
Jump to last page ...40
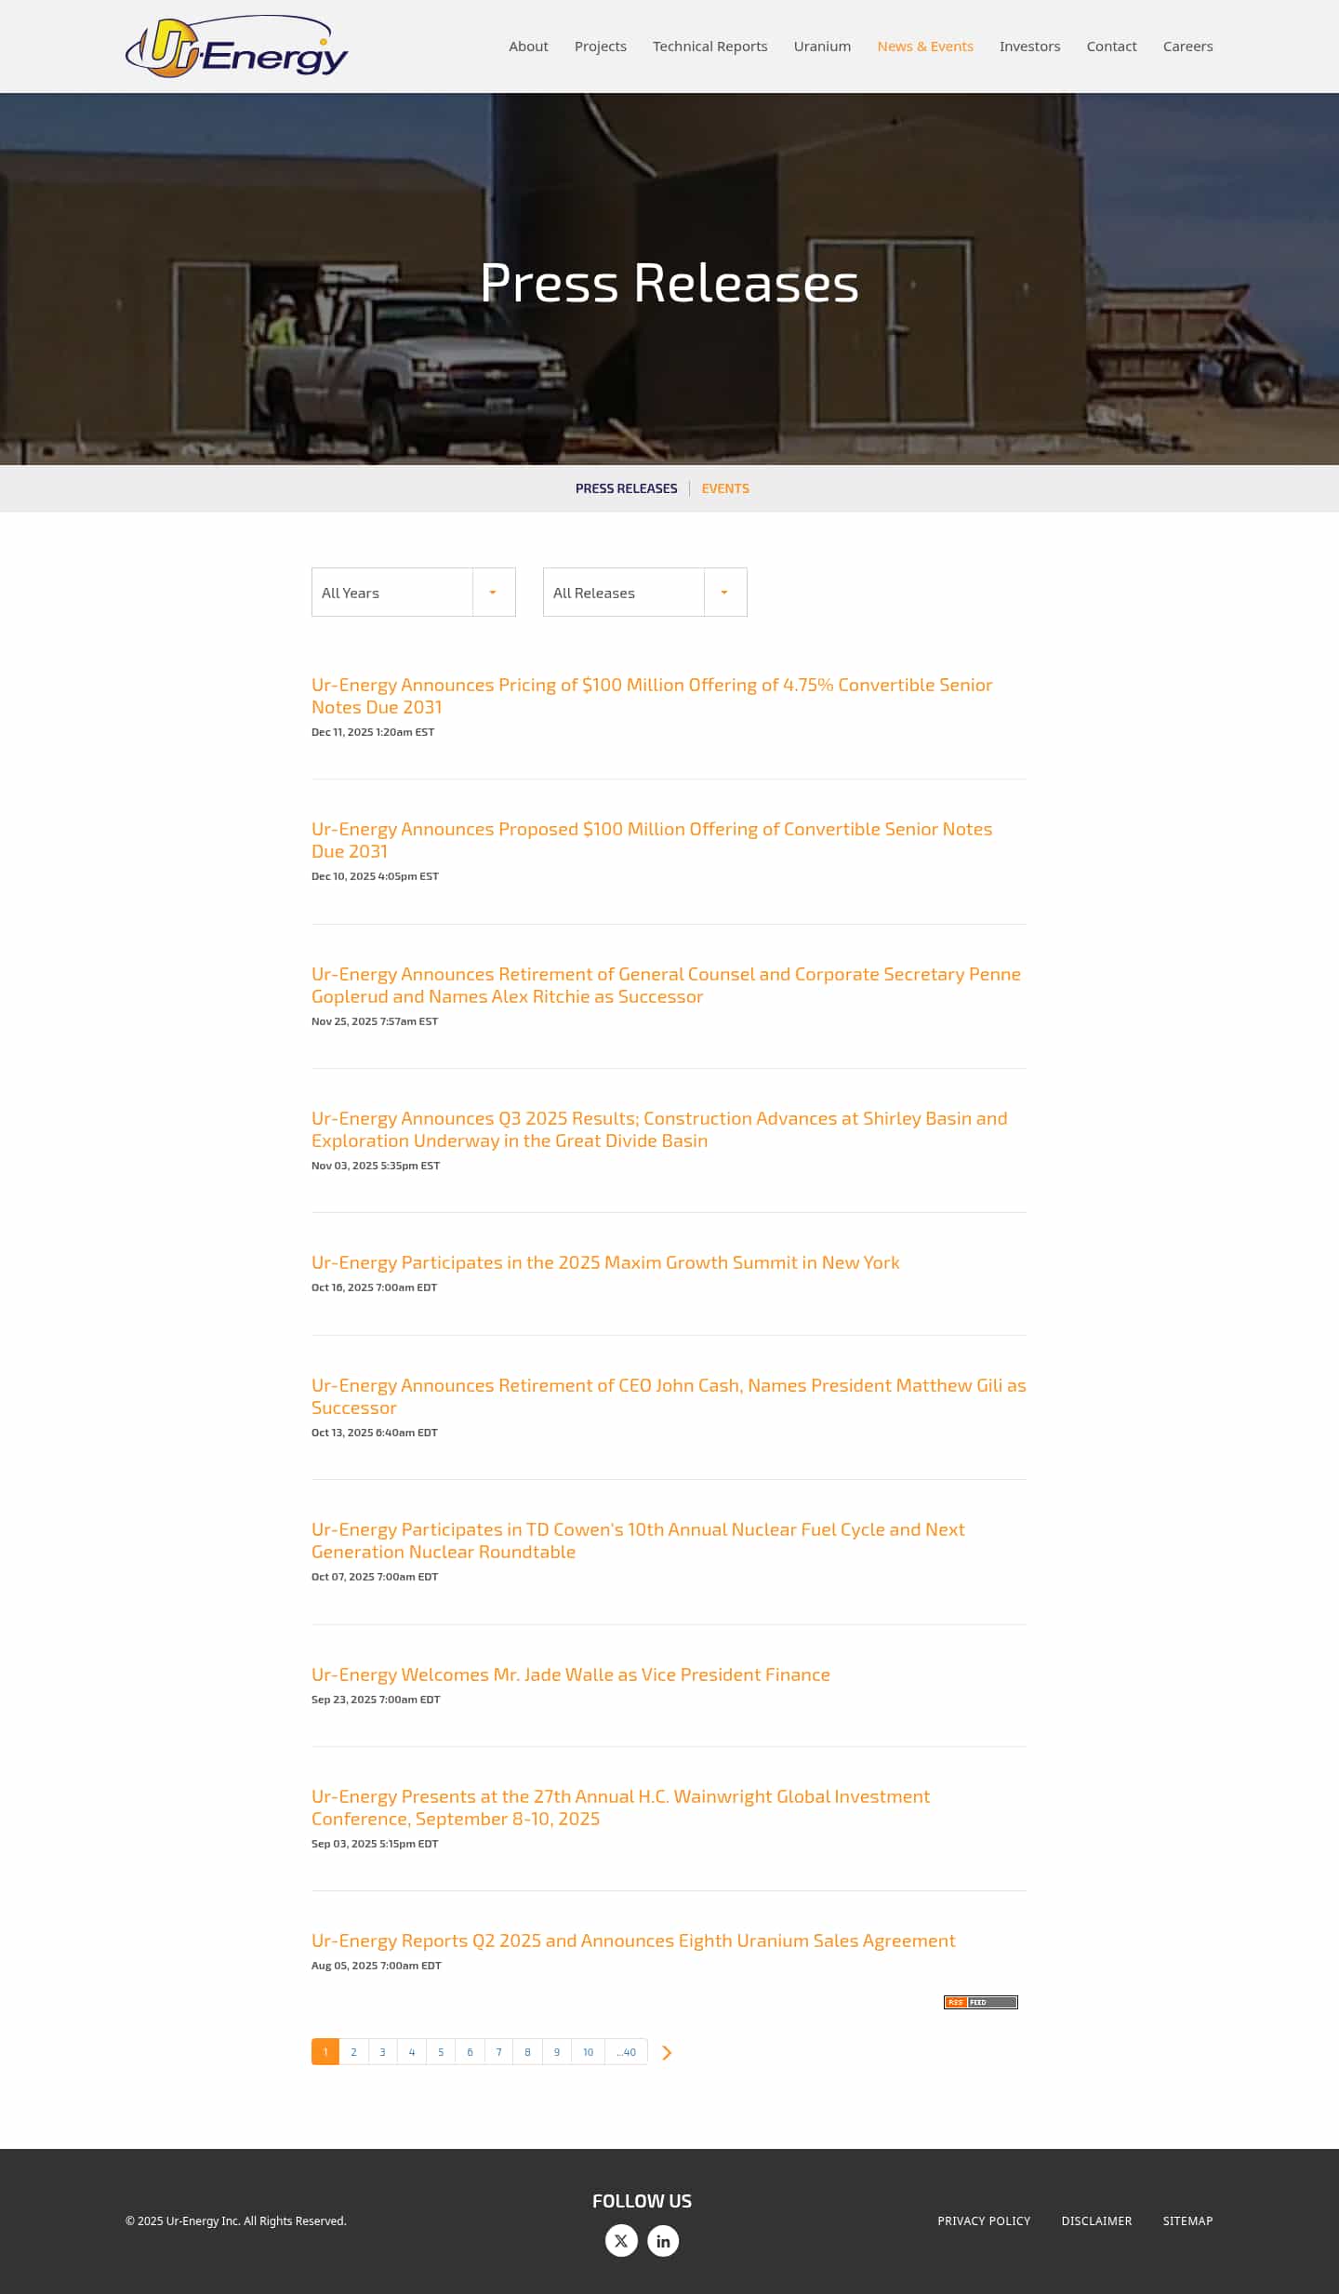click(x=627, y=2052)
